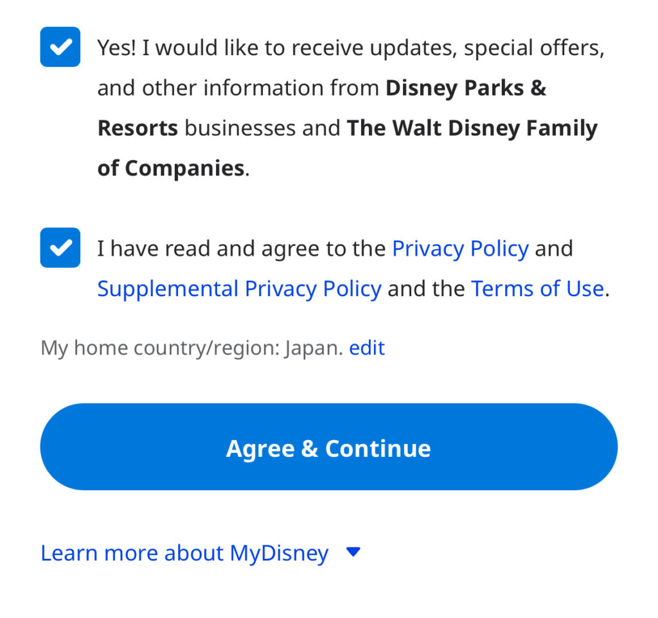Open the Terms of Use link
Screen dimensions: 658x618
click(538, 288)
